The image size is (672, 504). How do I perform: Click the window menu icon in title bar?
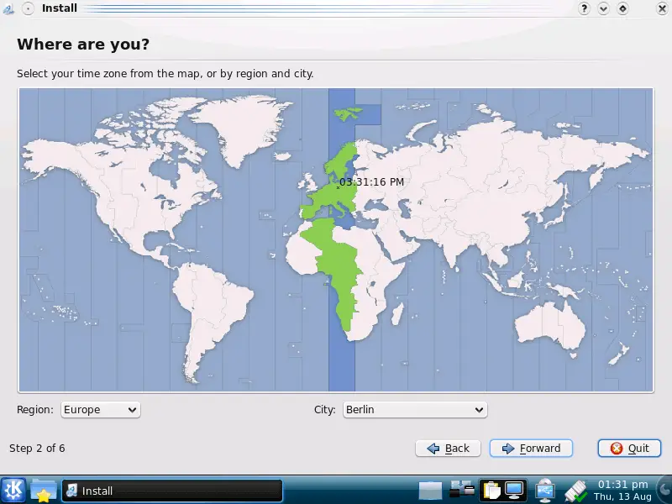(x=8, y=8)
